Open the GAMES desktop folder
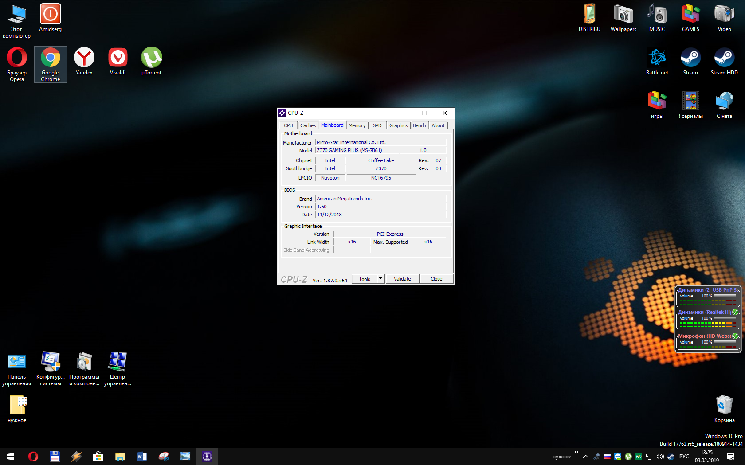 pyautogui.click(x=691, y=18)
